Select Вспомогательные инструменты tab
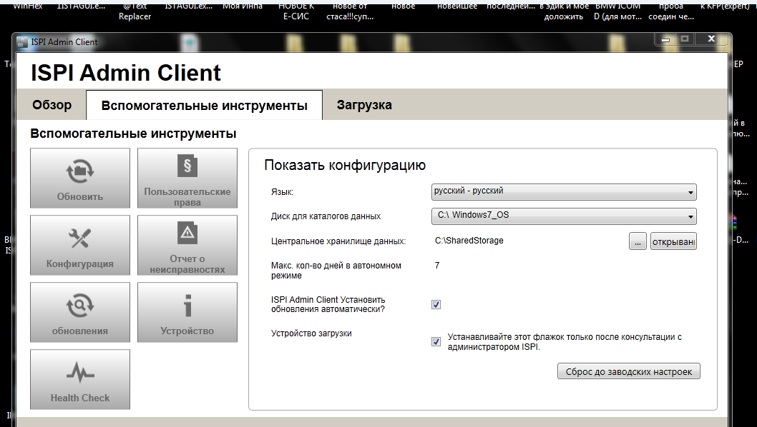This screenshot has width=757, height=427. coord(204,105)
